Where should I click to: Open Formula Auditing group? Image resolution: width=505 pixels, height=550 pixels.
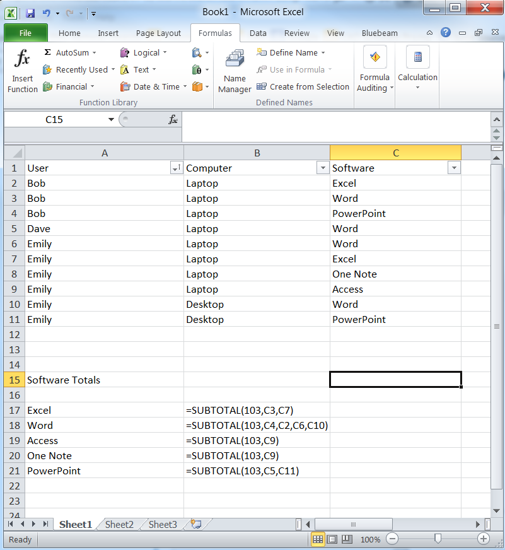pos(374,69)
